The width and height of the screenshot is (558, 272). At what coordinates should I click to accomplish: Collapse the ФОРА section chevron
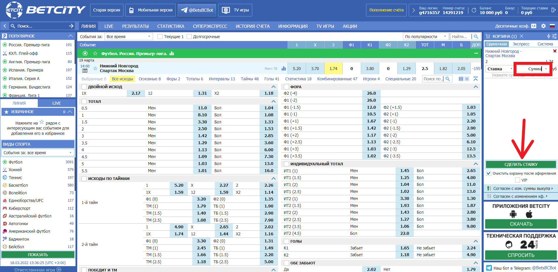click(x=476, y=87)
